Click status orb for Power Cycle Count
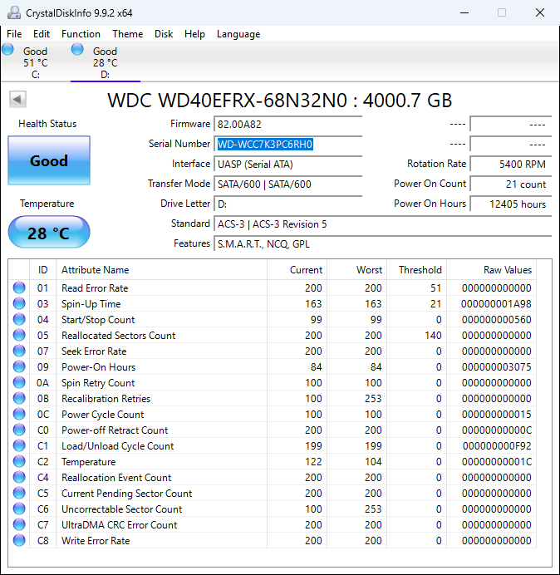560x575 pixels. [19, 414]
